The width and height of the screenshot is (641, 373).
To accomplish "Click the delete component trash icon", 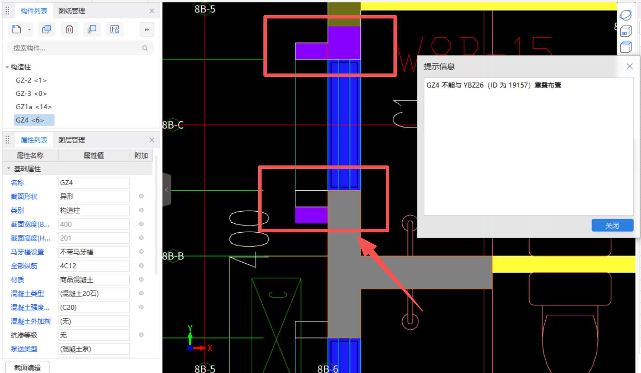I will click(69, 29).
